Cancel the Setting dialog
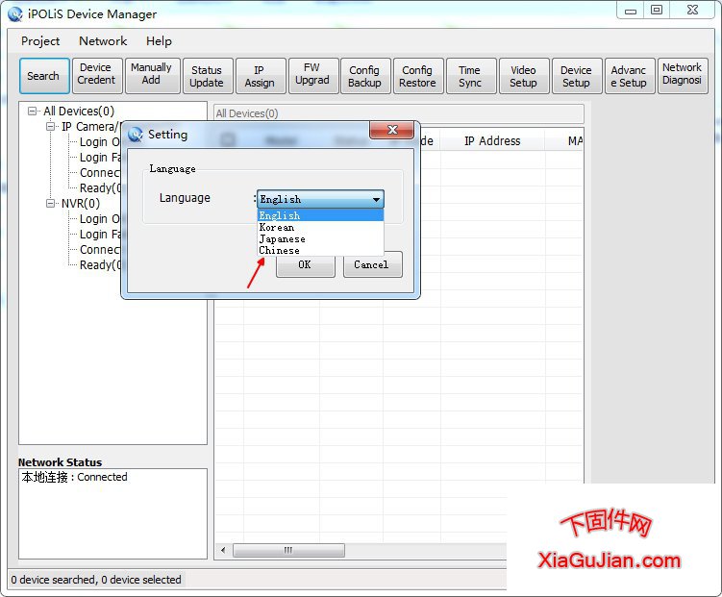The image size is (722, 597). tap(372, 264)
